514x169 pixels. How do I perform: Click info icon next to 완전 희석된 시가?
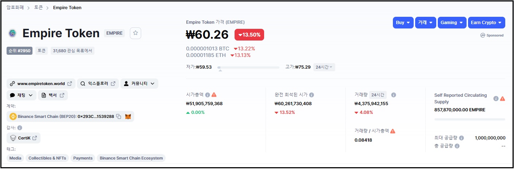[x=312, y=95]
